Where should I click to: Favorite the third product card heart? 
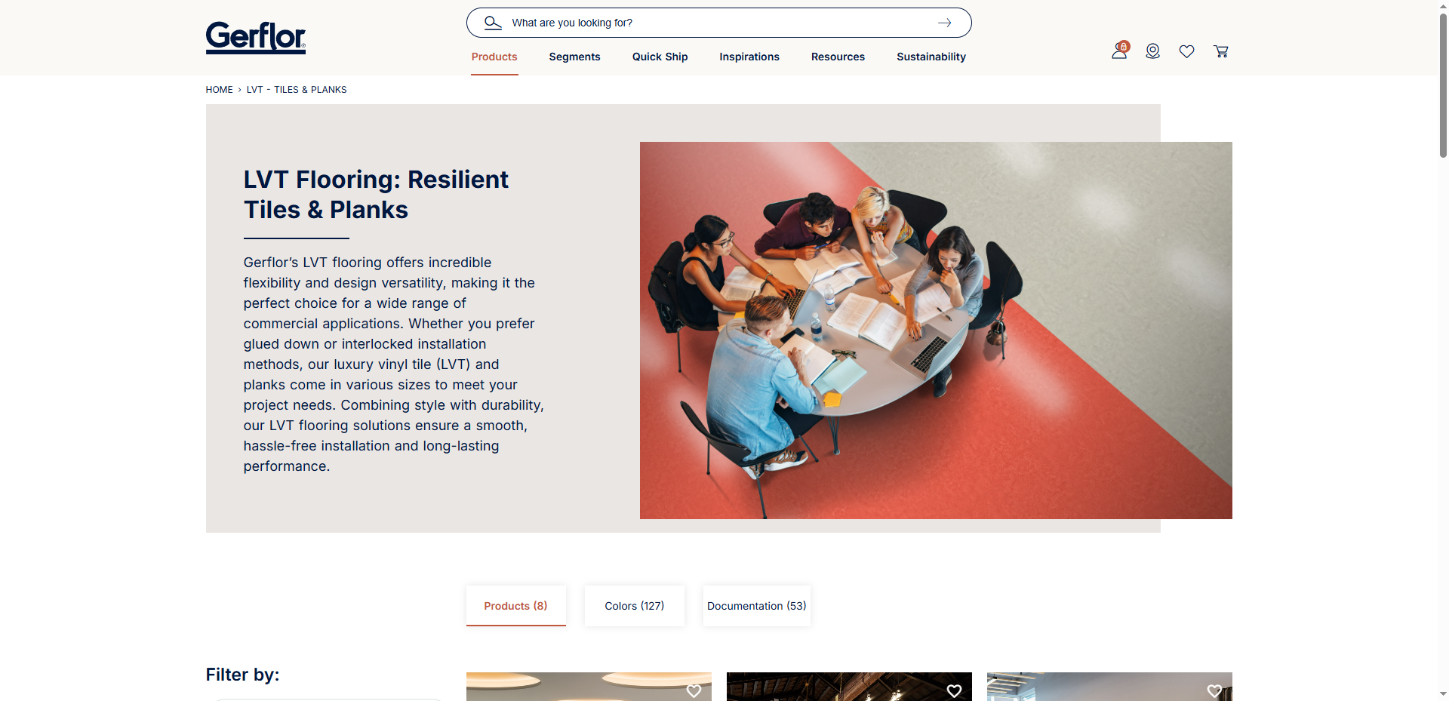coord(1214,690)
